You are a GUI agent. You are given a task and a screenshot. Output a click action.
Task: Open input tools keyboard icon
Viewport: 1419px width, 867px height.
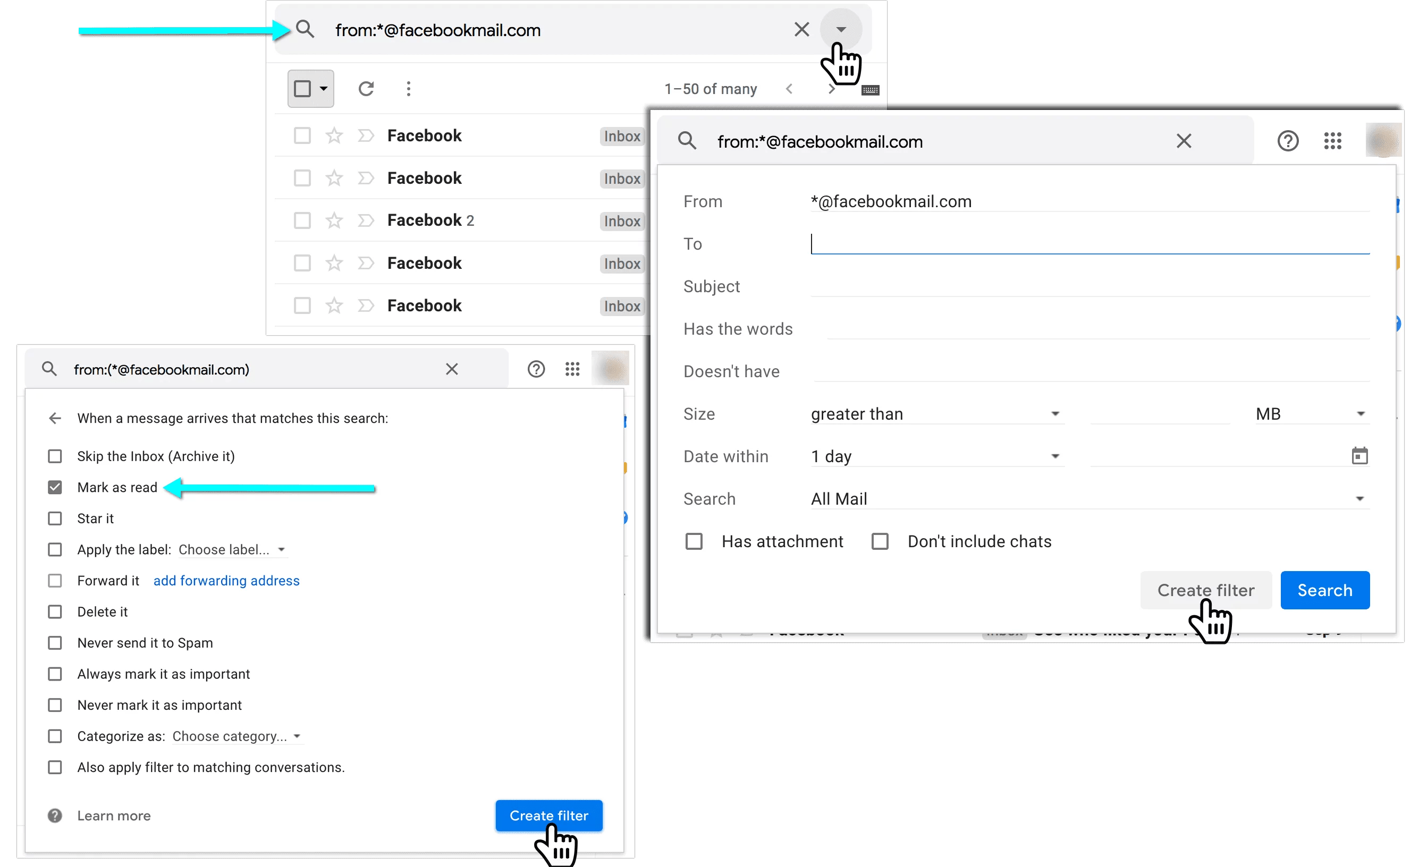[870, 90]
